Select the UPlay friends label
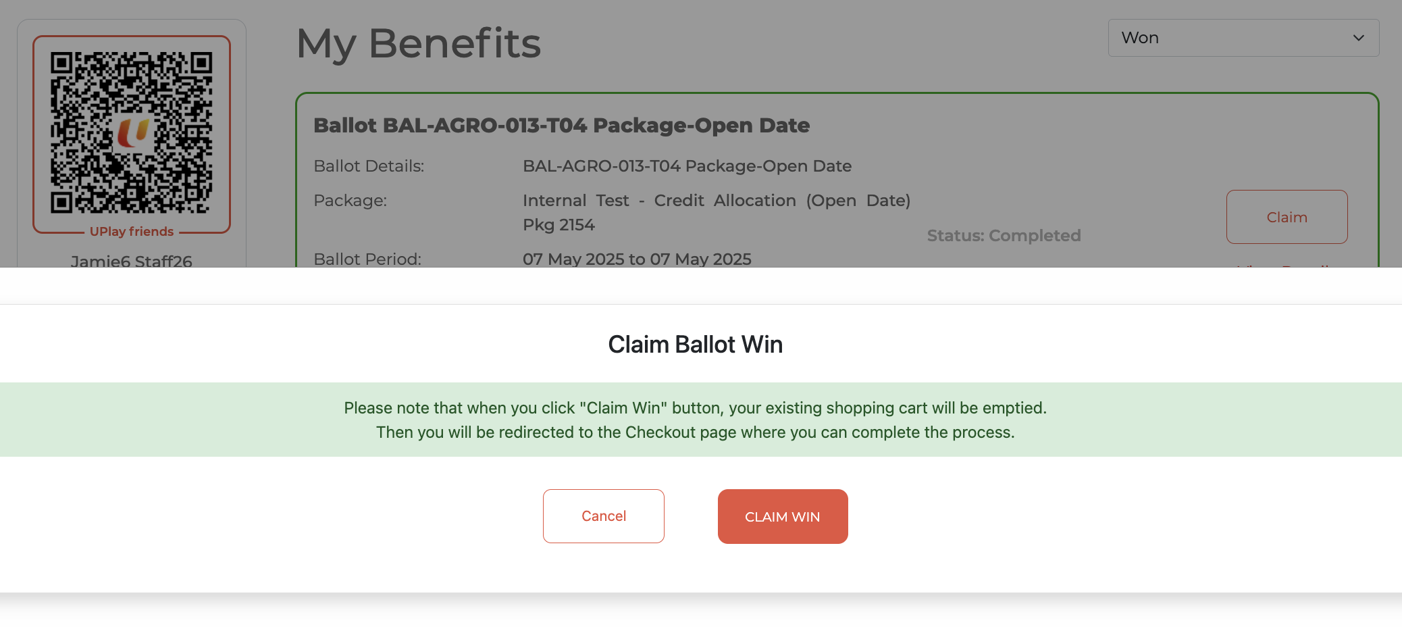The width and height of the screenshot is (1402, 627). (x=132, y=232)
